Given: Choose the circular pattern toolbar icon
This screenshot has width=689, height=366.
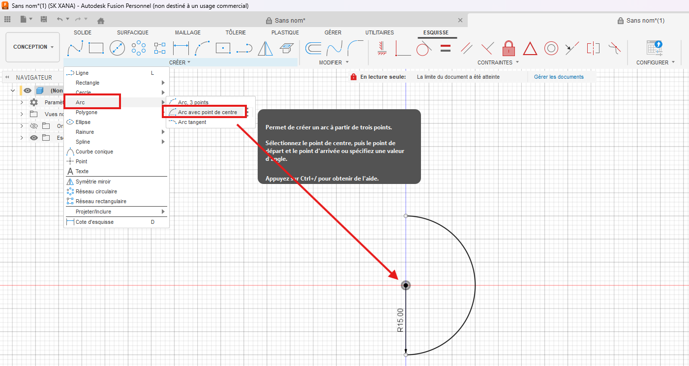Looking at the screenshot, I should click(x=139, y=48).
